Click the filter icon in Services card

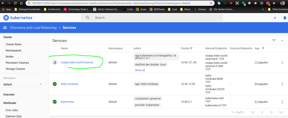pos(274,41)
